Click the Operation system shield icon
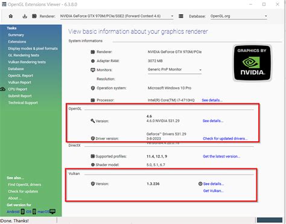286x224 pixels. tap(93, 88)
